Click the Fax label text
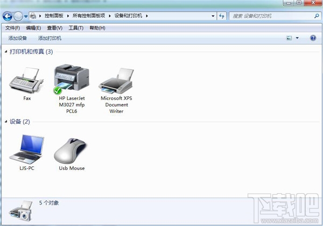323x226 pixels. 27,98
